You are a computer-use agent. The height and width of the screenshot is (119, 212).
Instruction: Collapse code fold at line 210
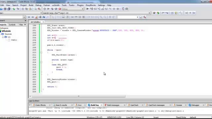pos(41,52)
